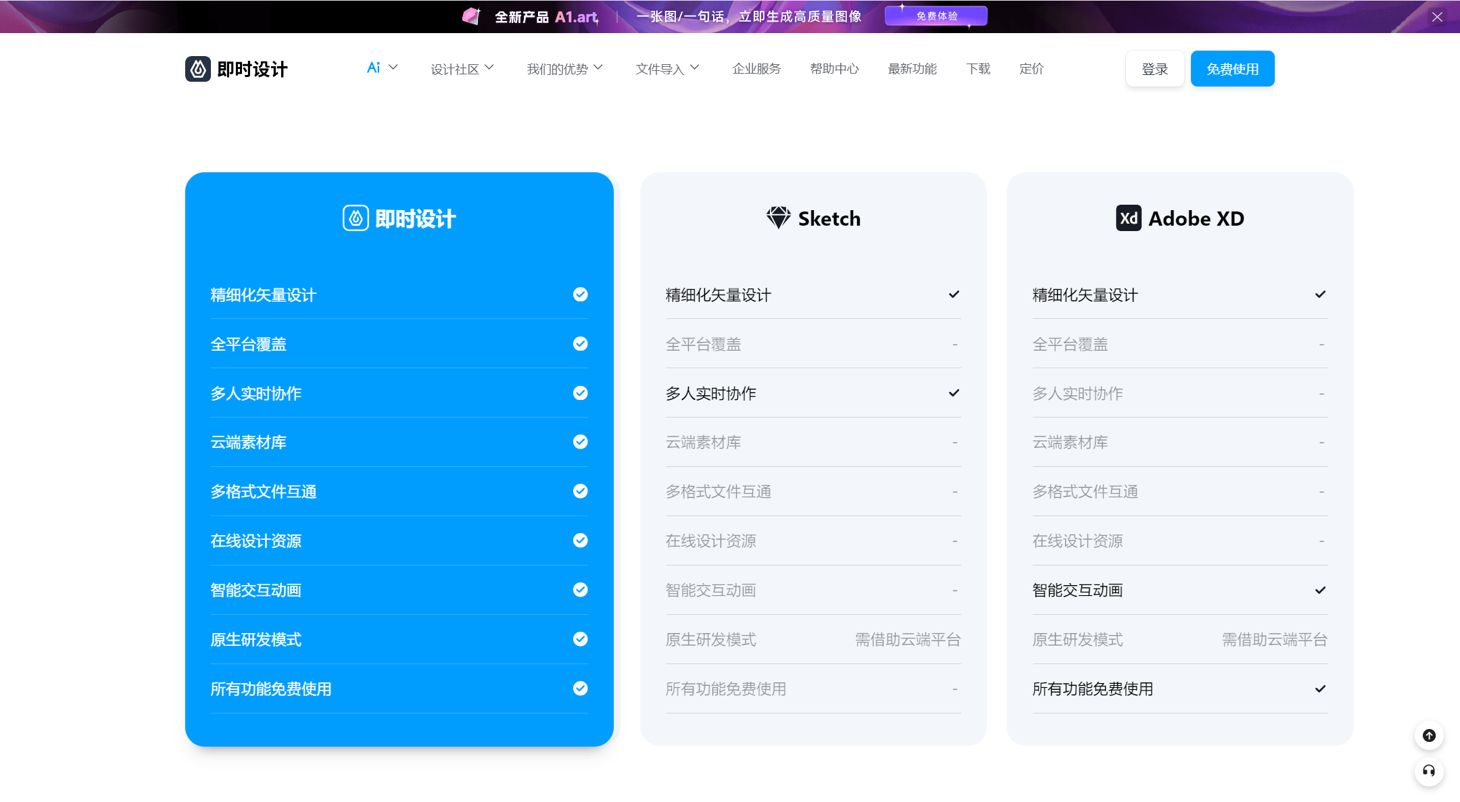The height and width of the screenshot is (802, 1460).
Task: Click 即时设计 header brand name
Action: [x=252, y=69]
